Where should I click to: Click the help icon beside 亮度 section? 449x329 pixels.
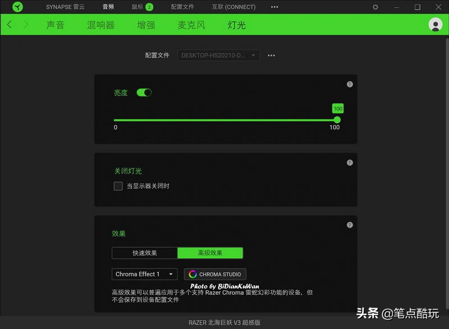(349, 83)
